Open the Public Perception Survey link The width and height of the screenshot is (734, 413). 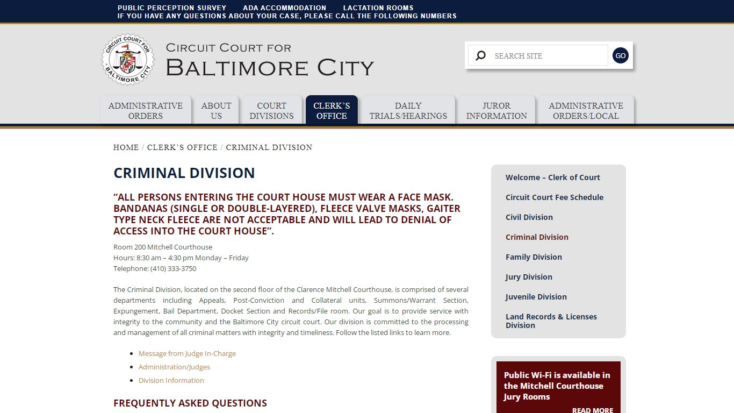(x=172, y=8)
